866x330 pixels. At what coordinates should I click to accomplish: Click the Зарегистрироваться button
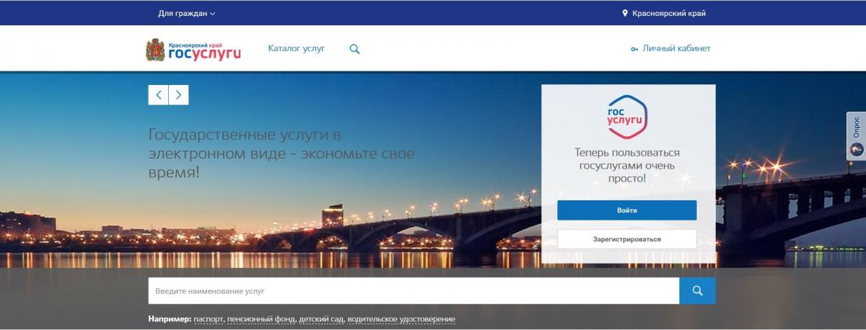[627, 239]
